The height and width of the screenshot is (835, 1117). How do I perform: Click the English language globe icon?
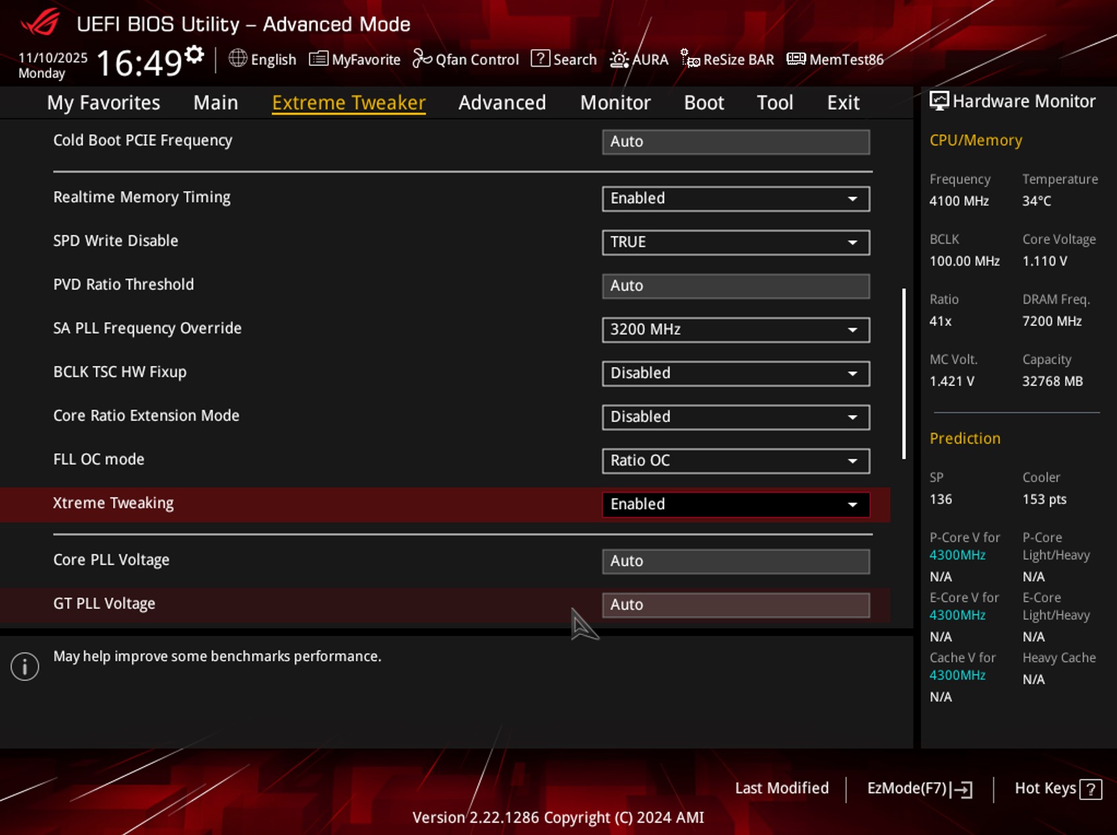[238, 59]
